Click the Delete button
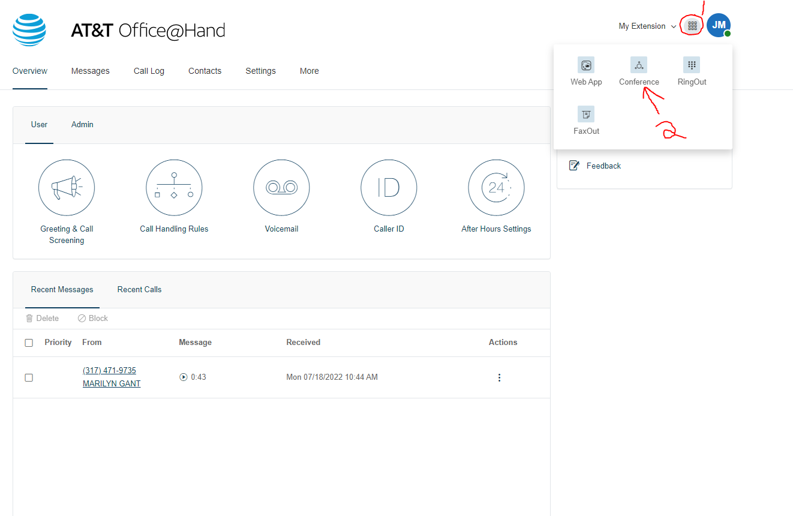Image resolution: width=793 pixels, height=516 pixels. click(42, 318)
